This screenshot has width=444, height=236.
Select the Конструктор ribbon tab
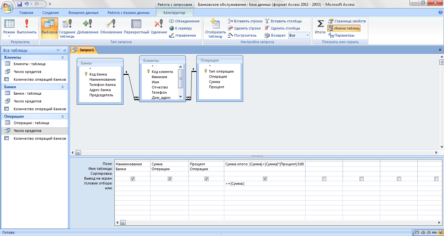175,13
